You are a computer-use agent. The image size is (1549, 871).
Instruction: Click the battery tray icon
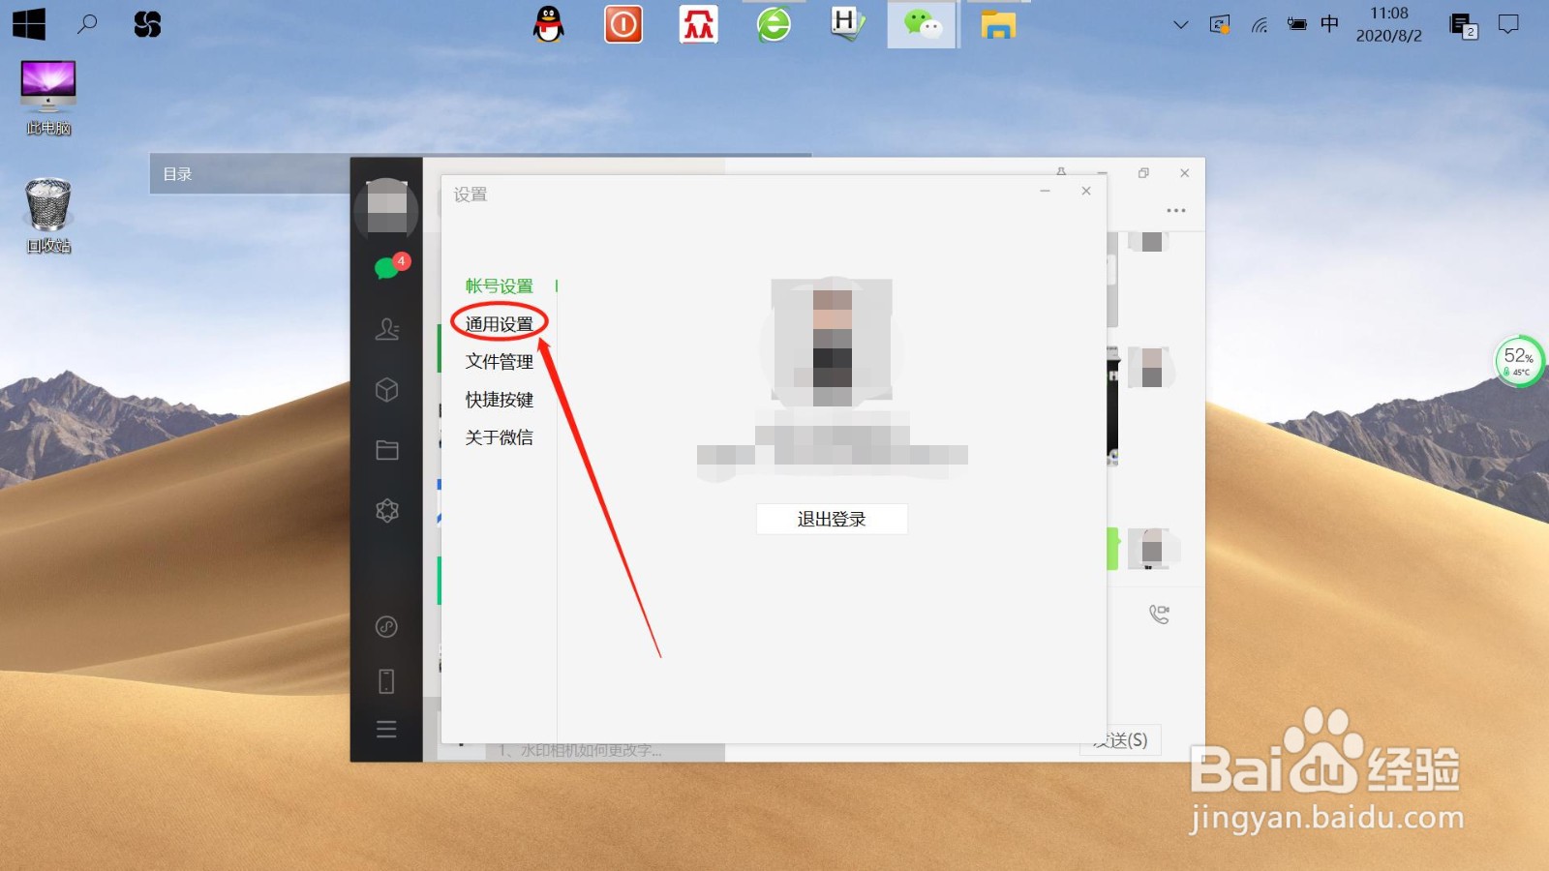point(1297,25)
